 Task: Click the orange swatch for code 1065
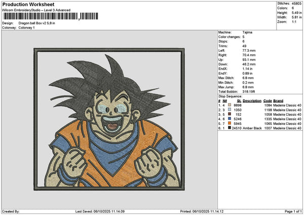tap(230, 123)
